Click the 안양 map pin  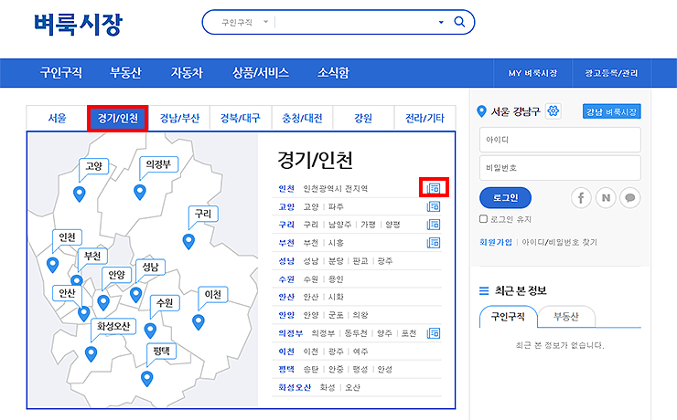click(103, 302)
